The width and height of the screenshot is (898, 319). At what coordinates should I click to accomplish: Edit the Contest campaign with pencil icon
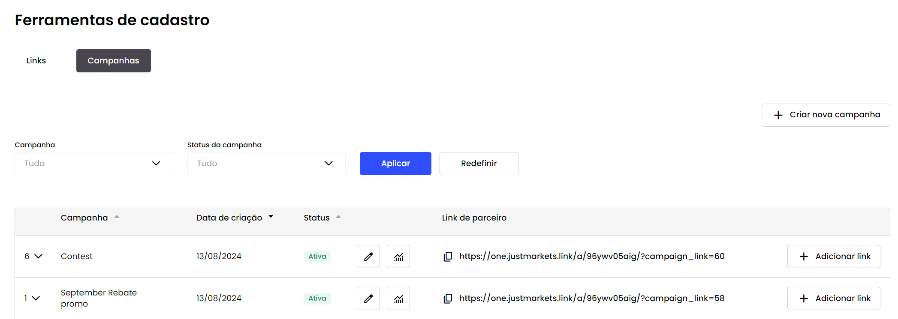(x=368, y=256)
